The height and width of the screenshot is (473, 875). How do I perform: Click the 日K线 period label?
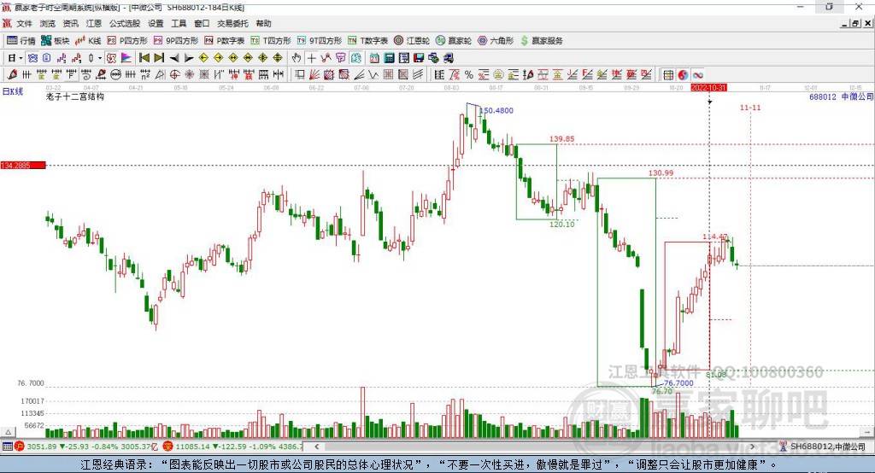(13, 91)
